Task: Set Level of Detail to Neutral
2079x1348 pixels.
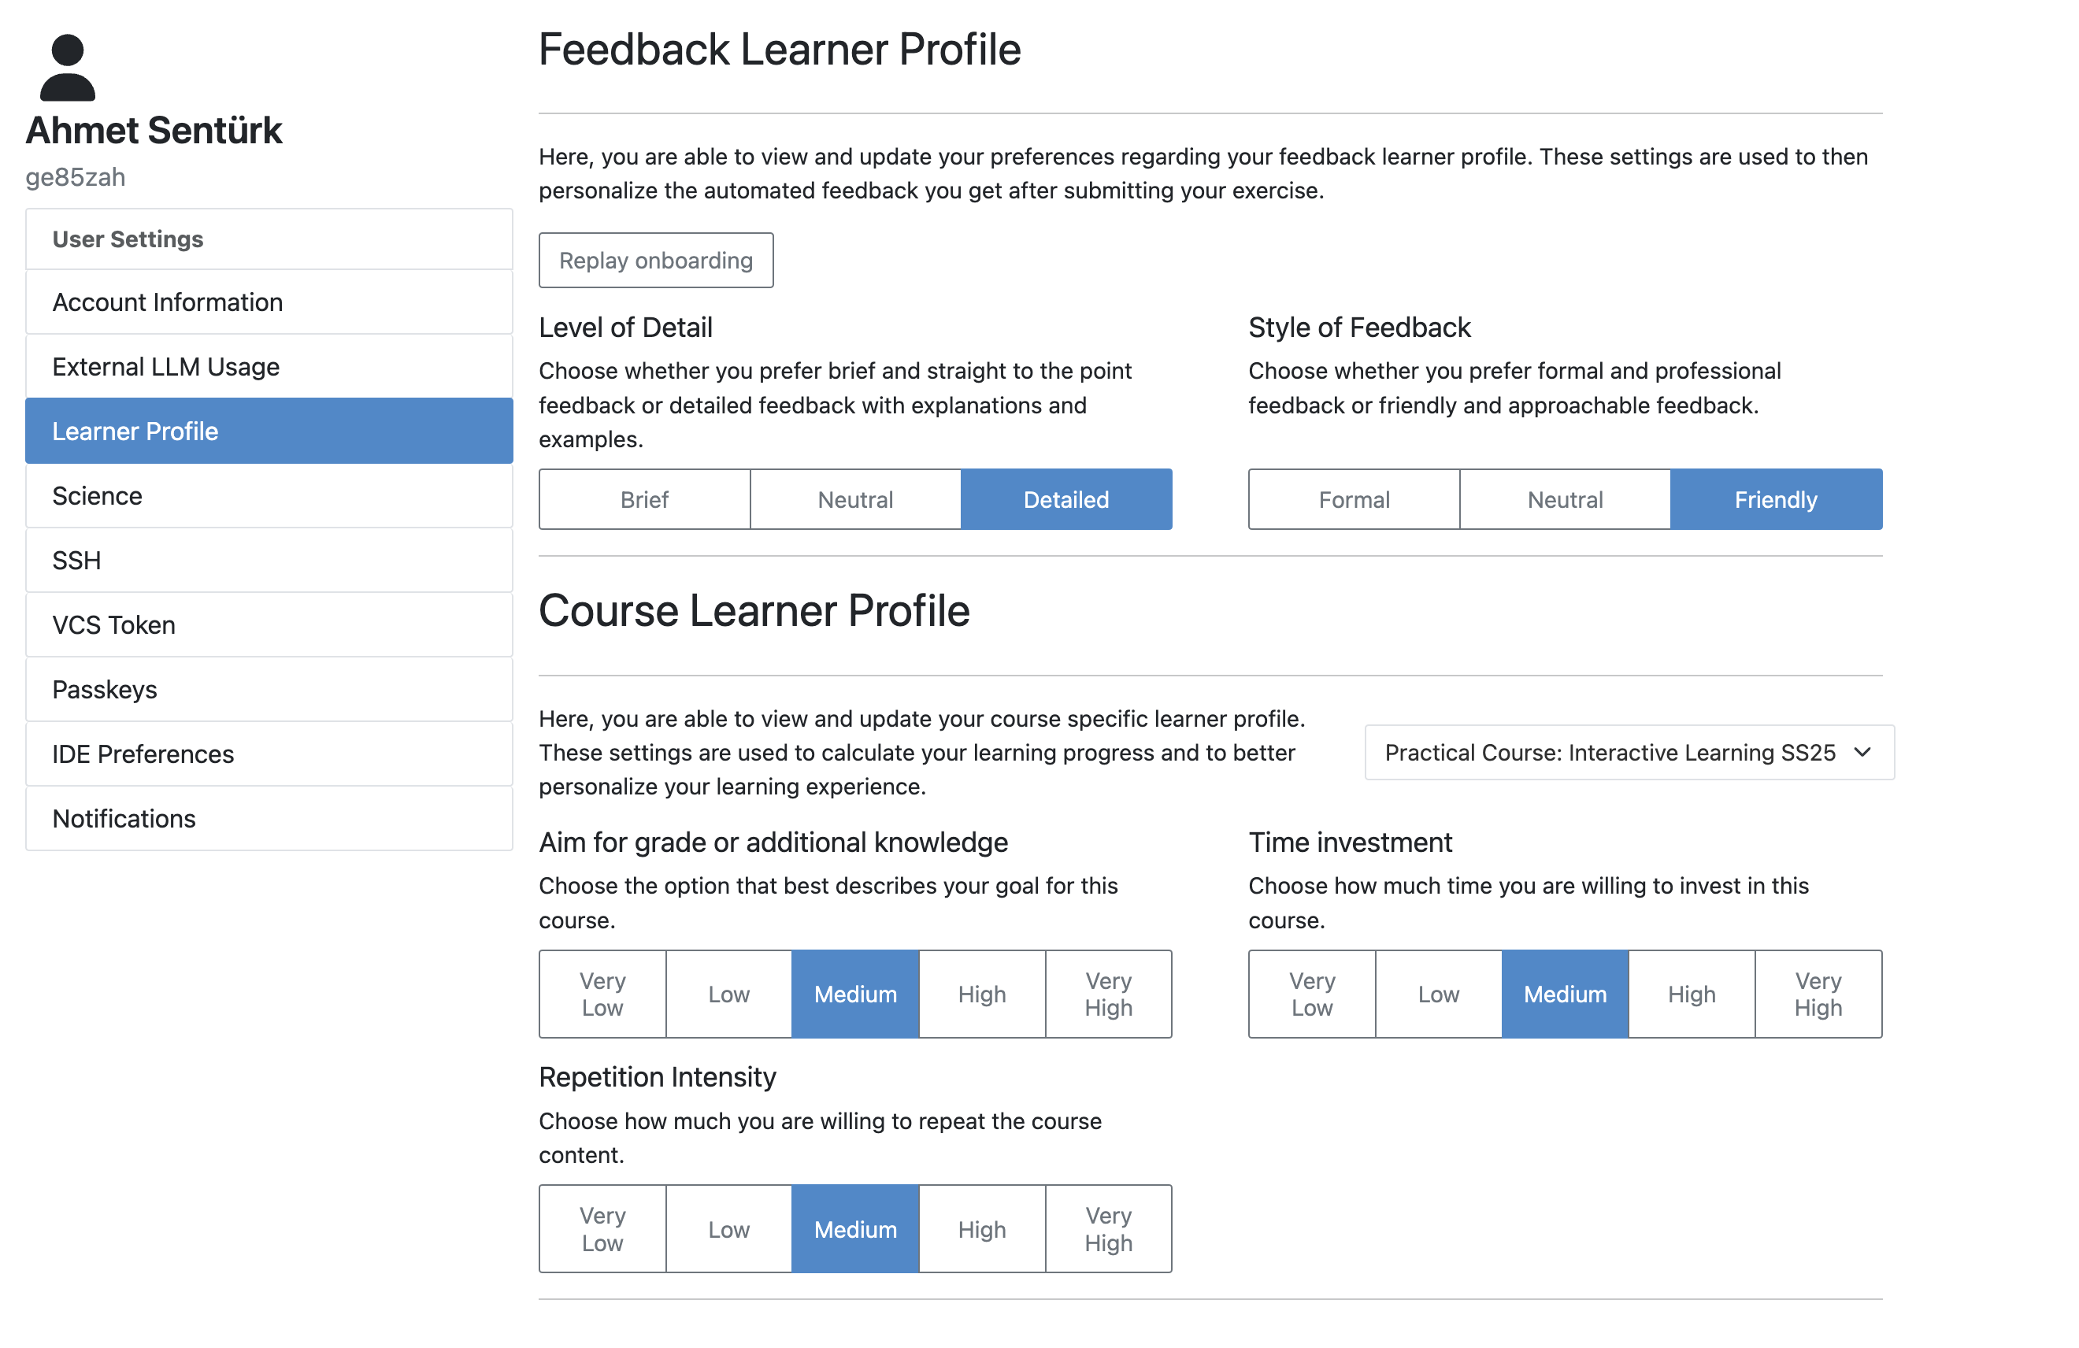Action: [x=855, y=500]
